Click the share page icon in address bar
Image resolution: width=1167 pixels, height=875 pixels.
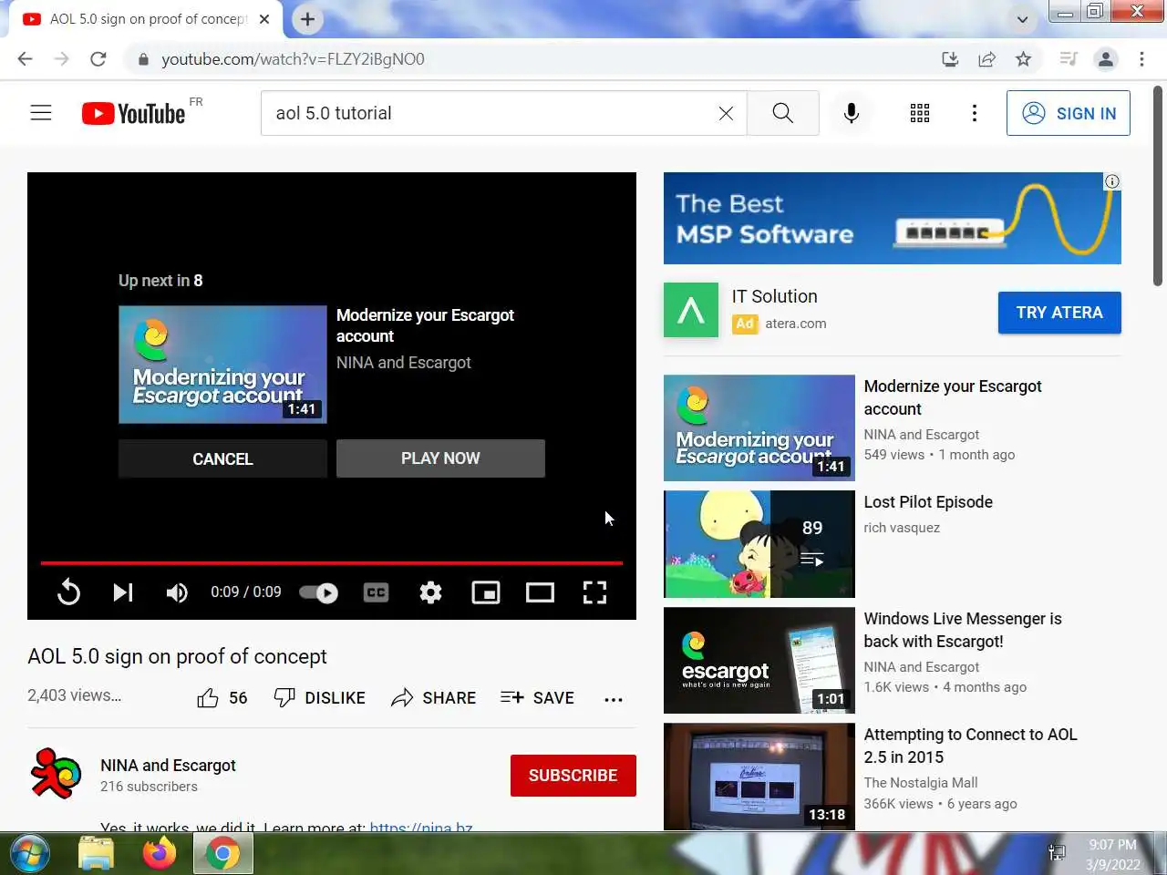point(986,59)
